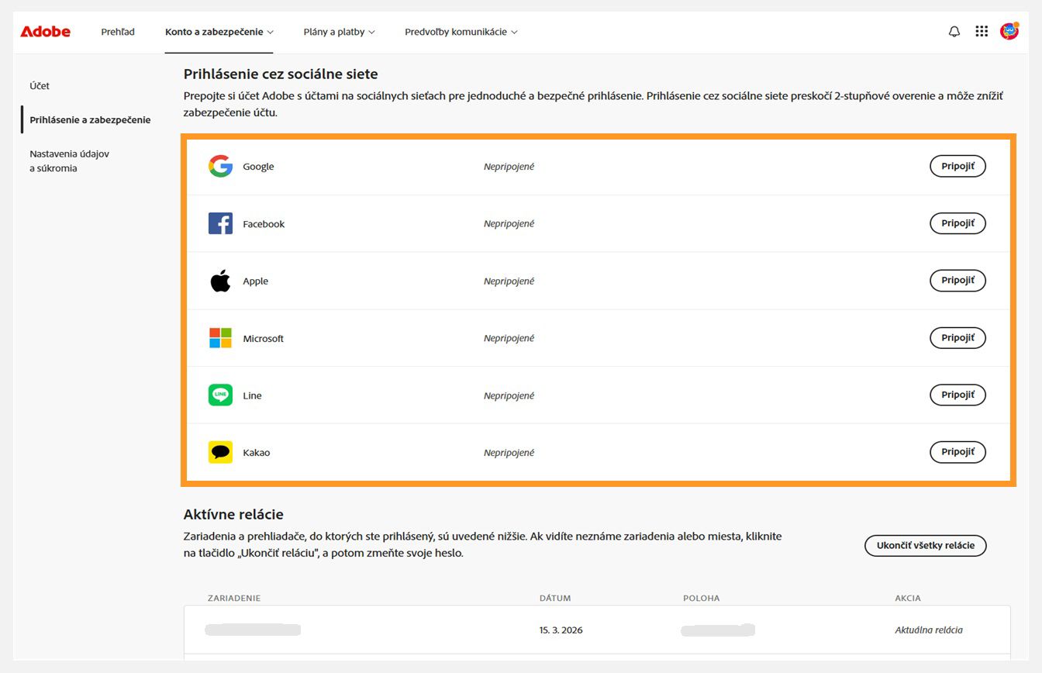Click the Kakao row label
Viewport: 1042px width, 673px height.
point(256,453)
